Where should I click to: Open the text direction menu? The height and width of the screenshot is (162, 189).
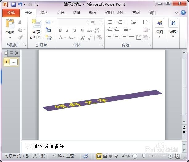click(146, 22)
